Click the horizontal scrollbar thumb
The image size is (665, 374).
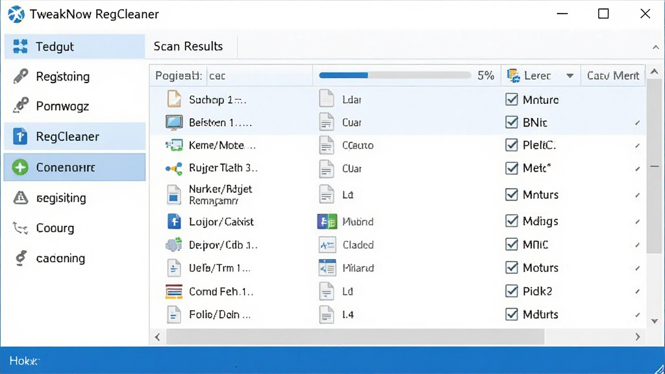[x=355, y=337]
